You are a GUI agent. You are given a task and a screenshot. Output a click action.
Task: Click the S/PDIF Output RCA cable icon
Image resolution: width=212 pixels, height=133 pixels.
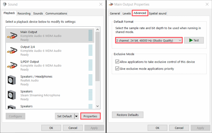tap(12, 65)
